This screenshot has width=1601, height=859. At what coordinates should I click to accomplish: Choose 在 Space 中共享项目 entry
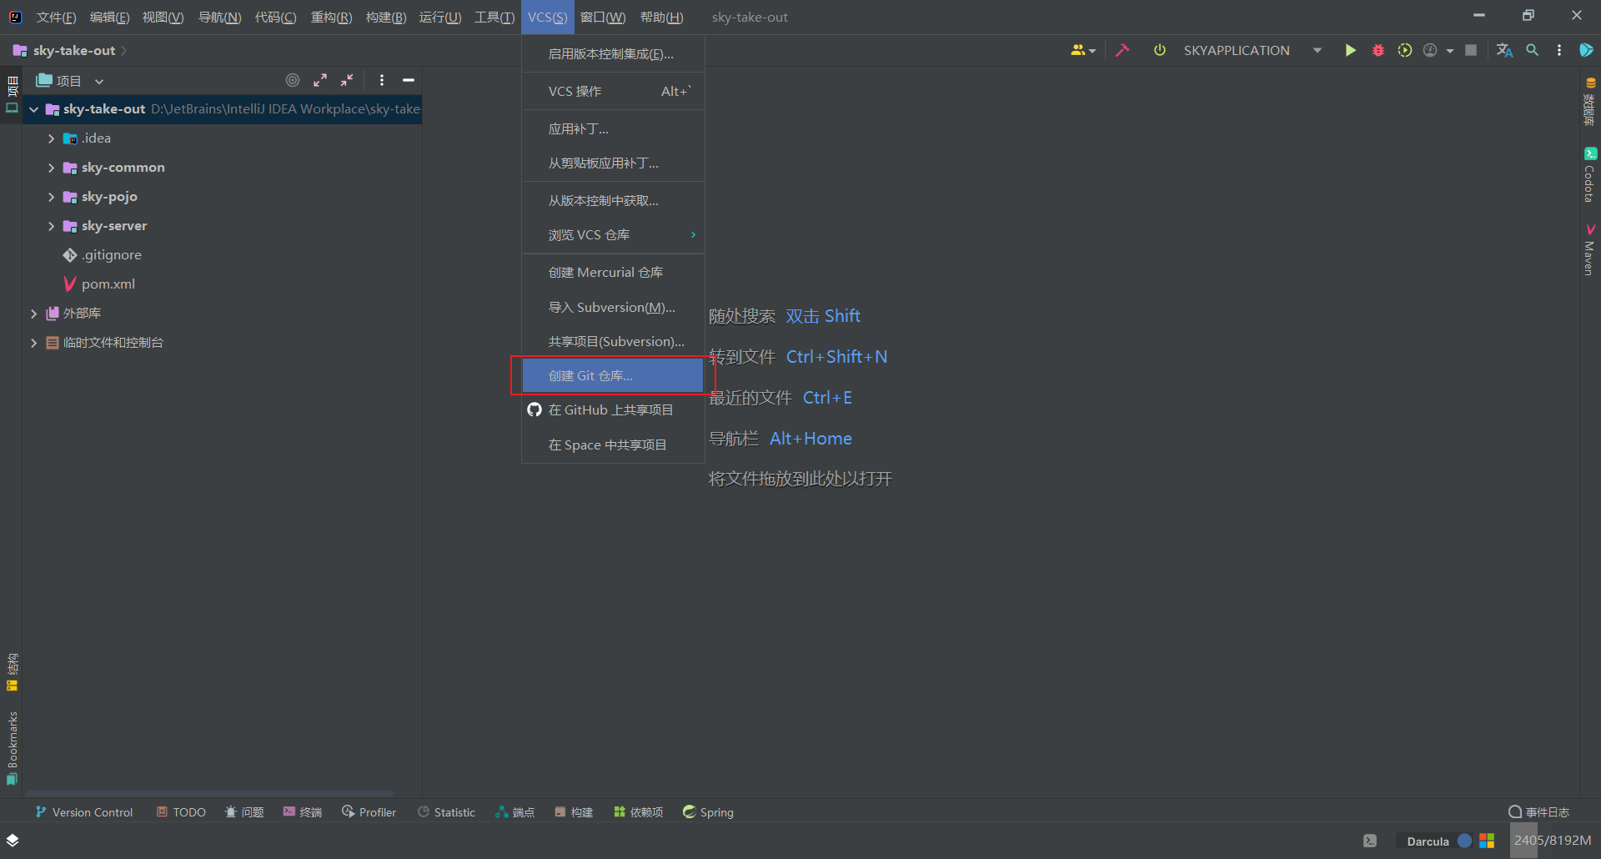[x=613, y=445]
